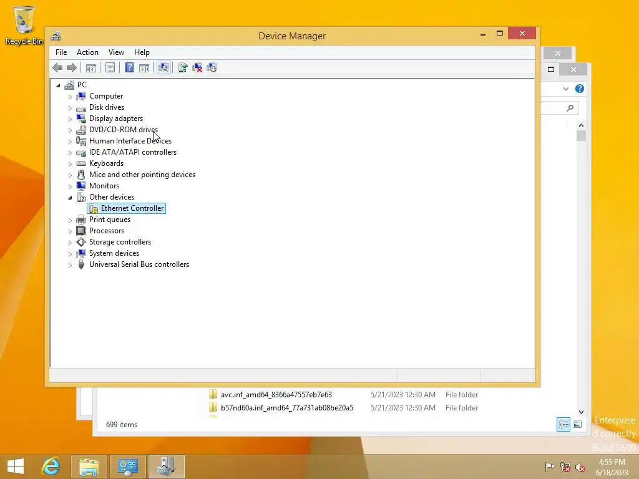Click the blue Help question mark icon
639x479 pixels.
tap(129, 67)
